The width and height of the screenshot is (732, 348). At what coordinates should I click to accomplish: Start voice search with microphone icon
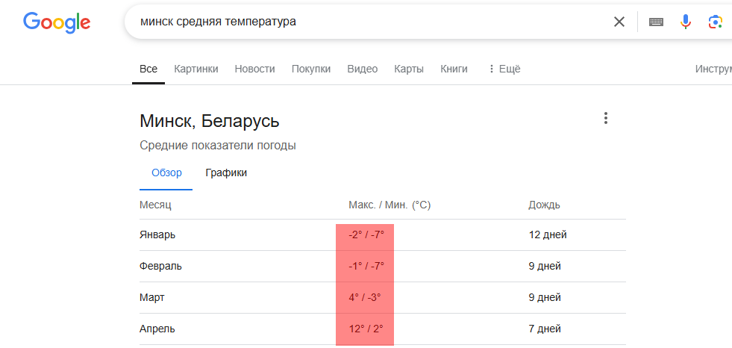685,22
